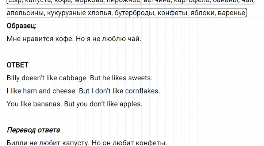This screenshot has height=146, width=264.
Task: Click the word "cornflakes" in the answer
Action: click(x=141, y=91)
